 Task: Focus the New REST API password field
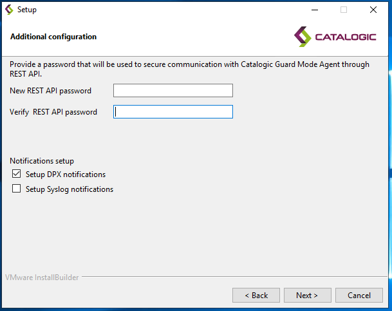[173, 91]
